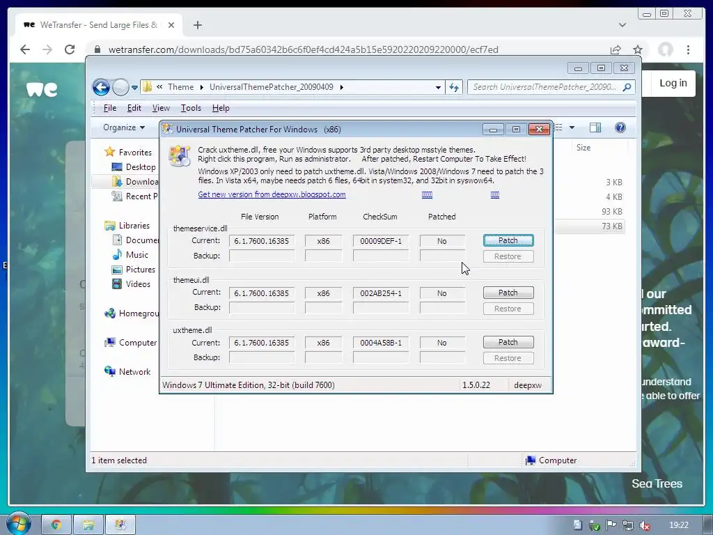
Task: Open the Tools menu
Action: click(x=191, y=108)
